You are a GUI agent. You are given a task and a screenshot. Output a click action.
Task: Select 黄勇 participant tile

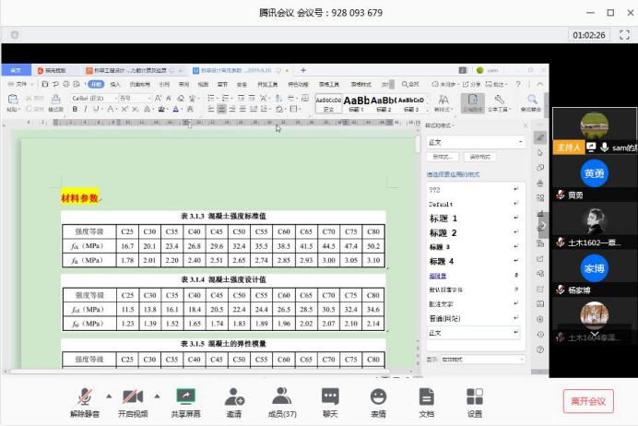click(594, 173)
